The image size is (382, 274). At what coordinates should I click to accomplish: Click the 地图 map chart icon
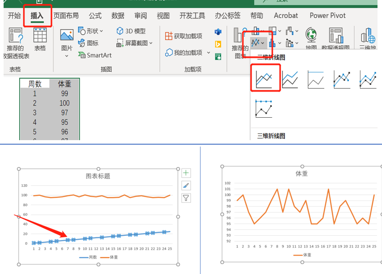tap(311, 35)
